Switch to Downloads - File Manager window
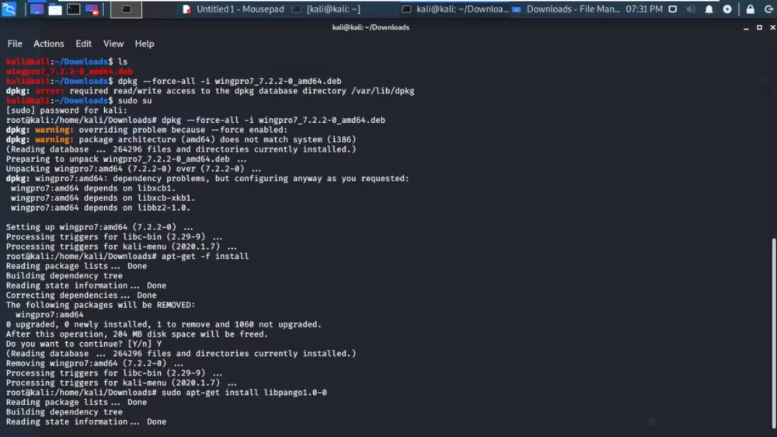The width and height of the screenshot is (777, 437). (566, 9)
